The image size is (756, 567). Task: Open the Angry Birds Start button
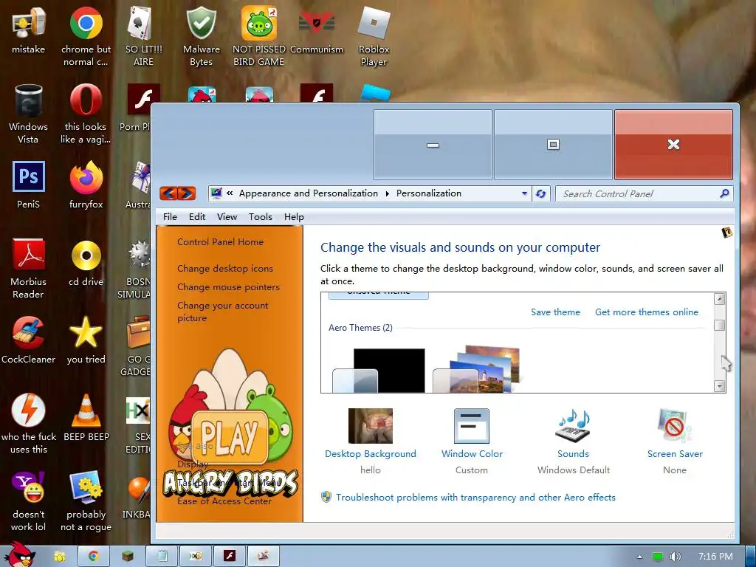point(19,555)
